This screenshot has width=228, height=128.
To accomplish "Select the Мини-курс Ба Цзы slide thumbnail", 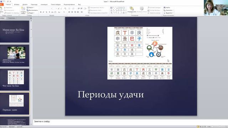I will coord(15,32).
